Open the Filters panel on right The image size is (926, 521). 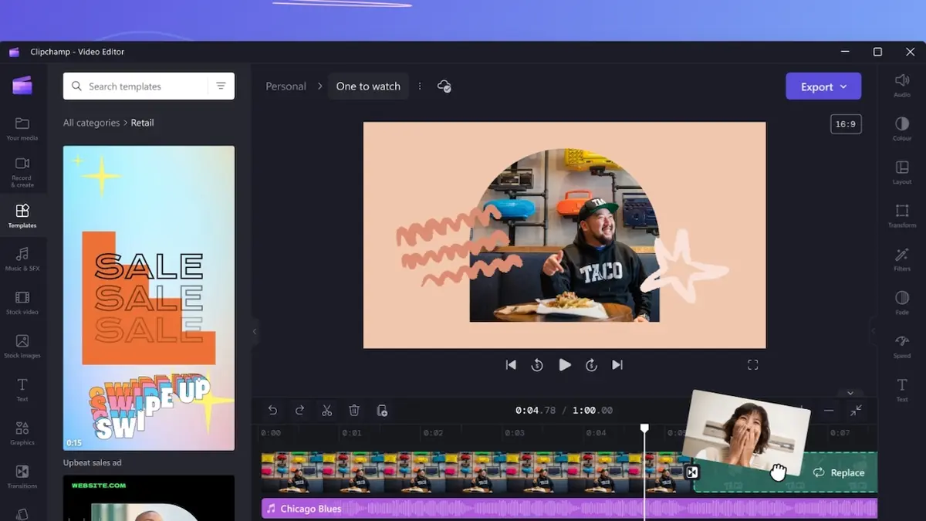click(x=901, y=259)
